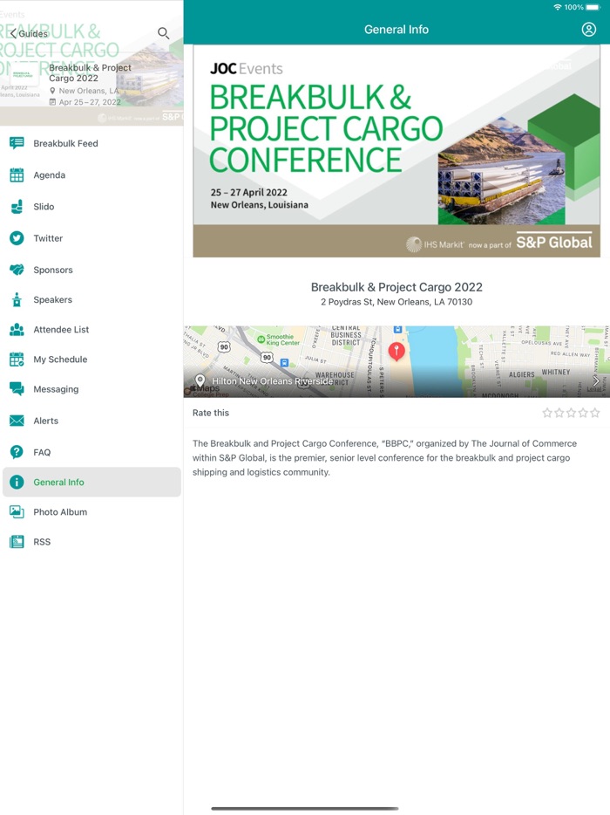Tap the Wi-Fi status icon

coord(558,7)
